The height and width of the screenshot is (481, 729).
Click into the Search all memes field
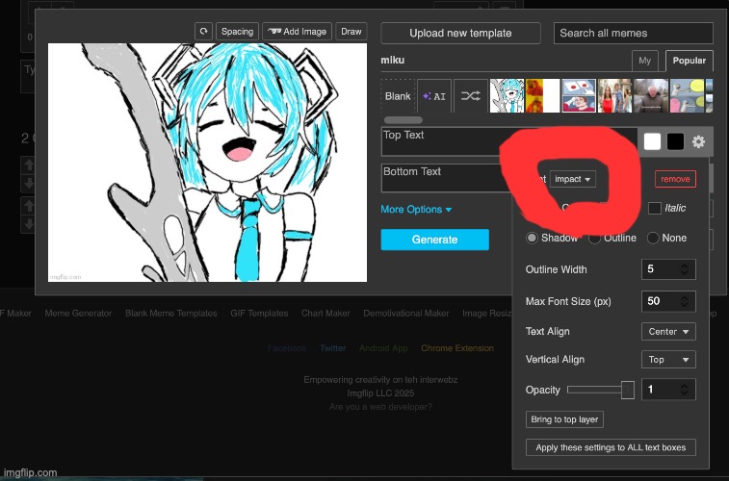pyautogui.click(x=634, y=33)
